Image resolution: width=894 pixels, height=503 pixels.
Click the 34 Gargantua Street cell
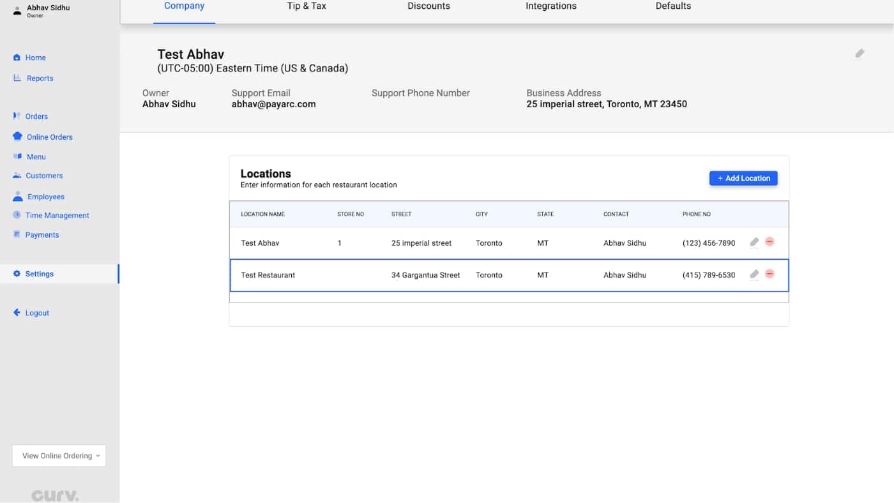tap(425, 275)
